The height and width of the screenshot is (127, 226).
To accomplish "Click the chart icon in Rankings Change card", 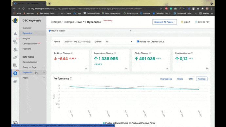I will point(86,68).
